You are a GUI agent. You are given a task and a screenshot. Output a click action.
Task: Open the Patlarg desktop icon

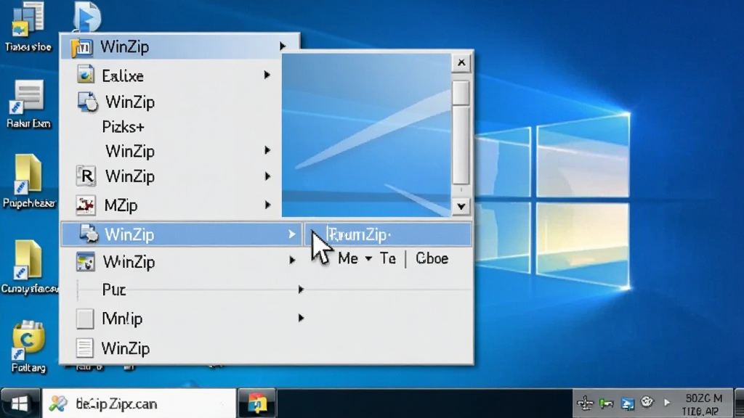coord(28,347)
